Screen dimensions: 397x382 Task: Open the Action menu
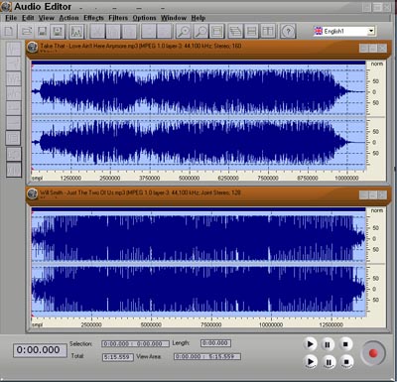[68, 18]
